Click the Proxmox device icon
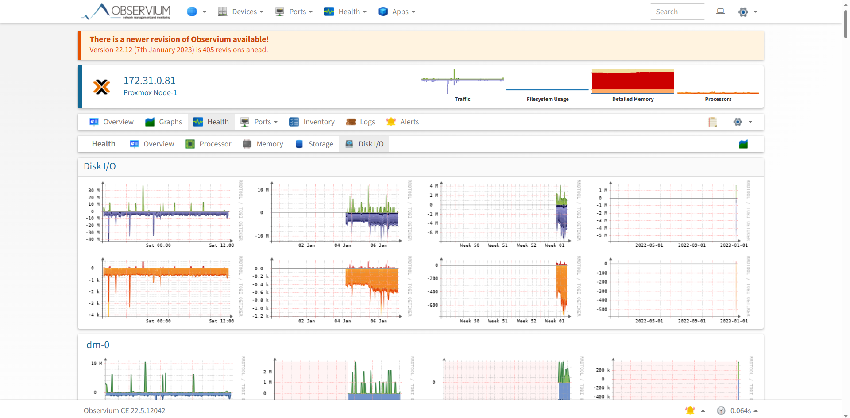The width and height of the screenshot is (850, 418). pos(102,87)
